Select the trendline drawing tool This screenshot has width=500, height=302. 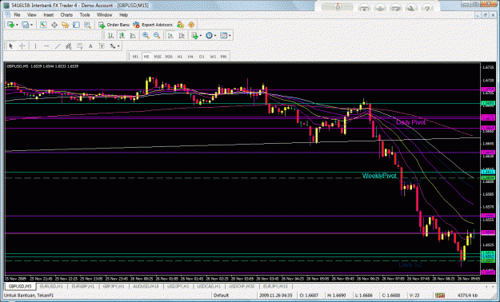point(58,46)
